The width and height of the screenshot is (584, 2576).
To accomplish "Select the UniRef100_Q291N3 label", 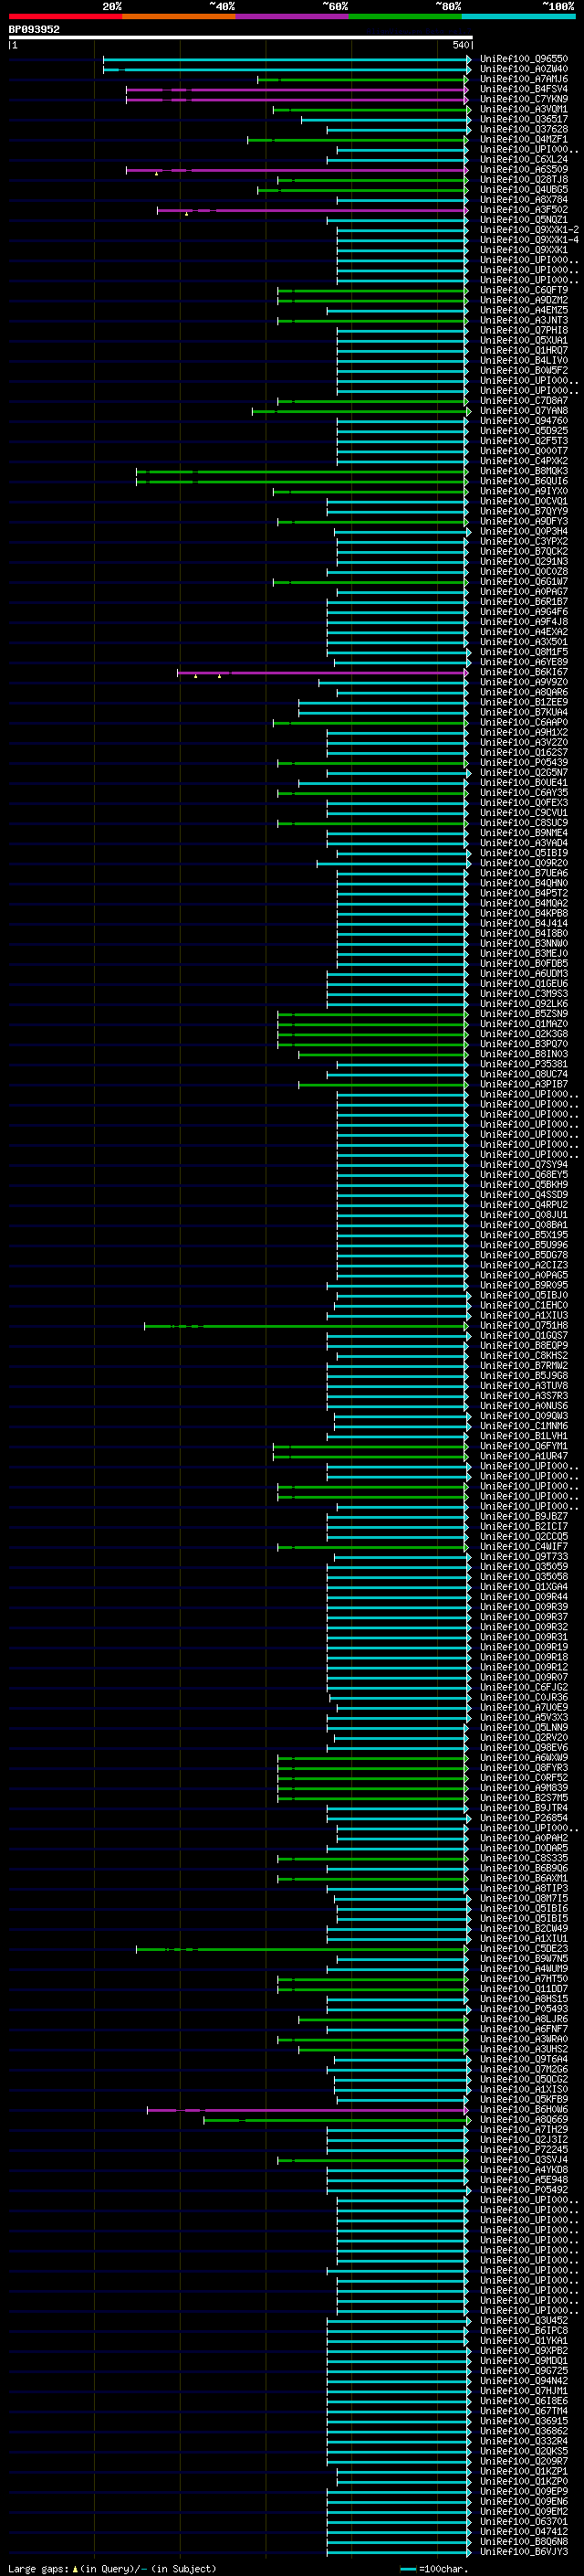I will point(523,562).
